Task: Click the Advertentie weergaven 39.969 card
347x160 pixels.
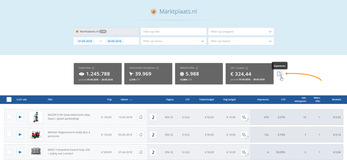Action: (x=148, y=74)
